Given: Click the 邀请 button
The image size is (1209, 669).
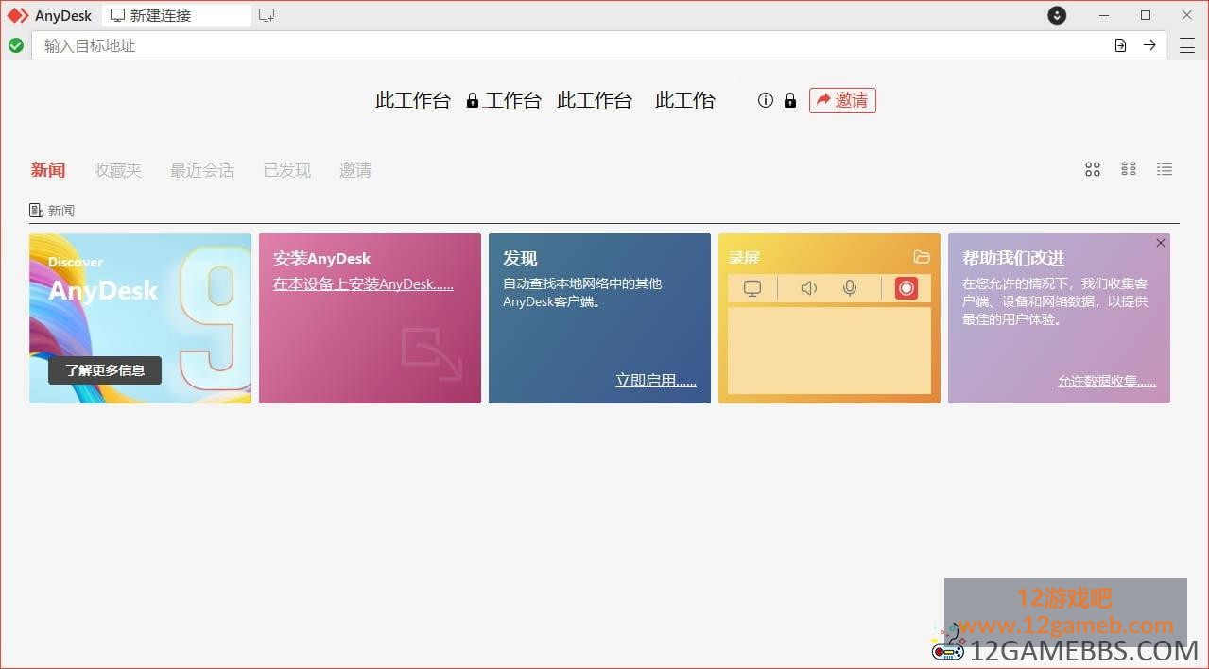Looking at the screenshot, I should click(842, 100).
